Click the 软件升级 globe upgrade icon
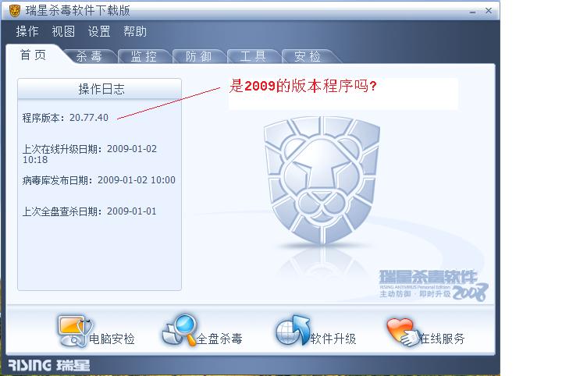The image size is (562, 376). pos(293,330)
